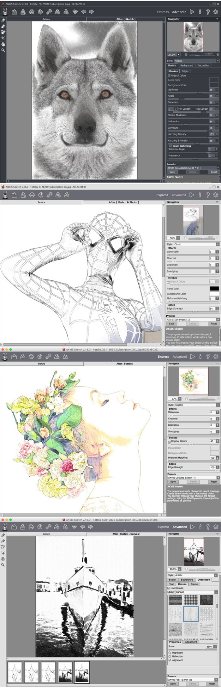Open the Library Surface dropdown

(197, 592)
